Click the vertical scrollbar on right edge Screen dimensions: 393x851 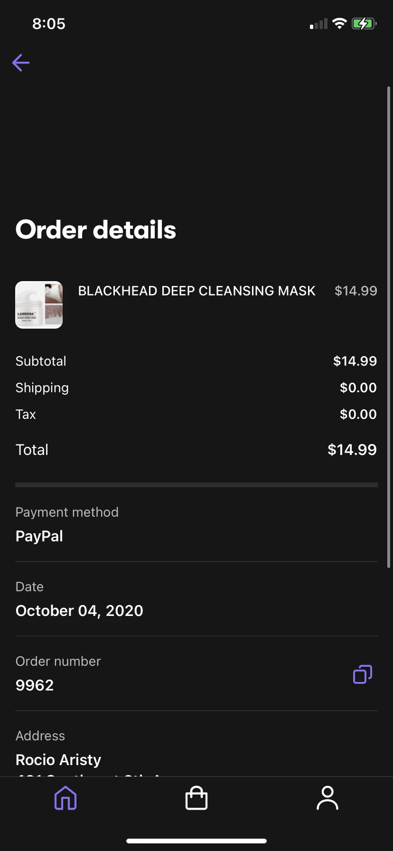(389, 327)
